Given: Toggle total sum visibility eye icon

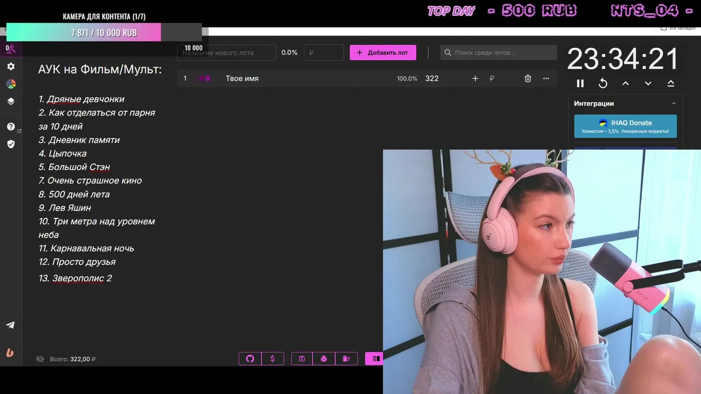Looking at the screenshot, I should pyautogui.click(x=40, y=359).
